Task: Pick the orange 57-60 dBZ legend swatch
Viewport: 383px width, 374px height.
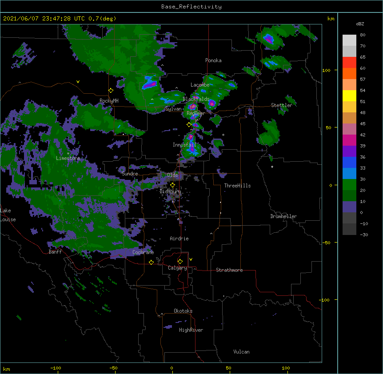Action: (x=349, y=73)
